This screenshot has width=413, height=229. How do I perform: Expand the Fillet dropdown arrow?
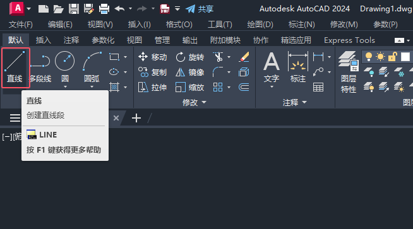point(229,72)
